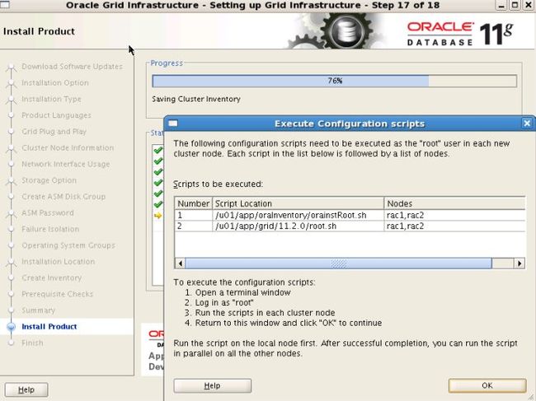Select Storage Option step
This screenshot has height=401, width=536.
click(49, 180)
